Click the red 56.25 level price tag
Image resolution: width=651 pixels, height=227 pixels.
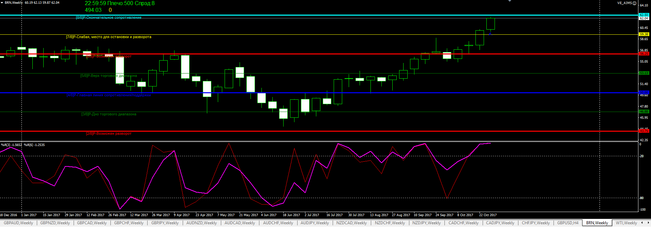tap(644, 54)
